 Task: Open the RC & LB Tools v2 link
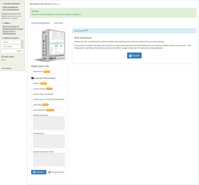(9, 31)
